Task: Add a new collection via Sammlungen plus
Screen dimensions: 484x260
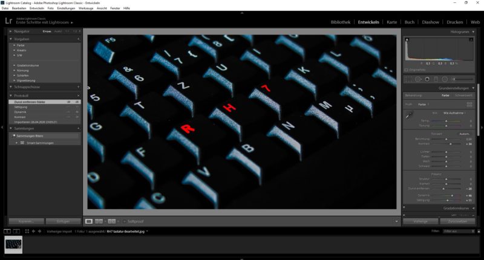Action: [x=79, y=128]
